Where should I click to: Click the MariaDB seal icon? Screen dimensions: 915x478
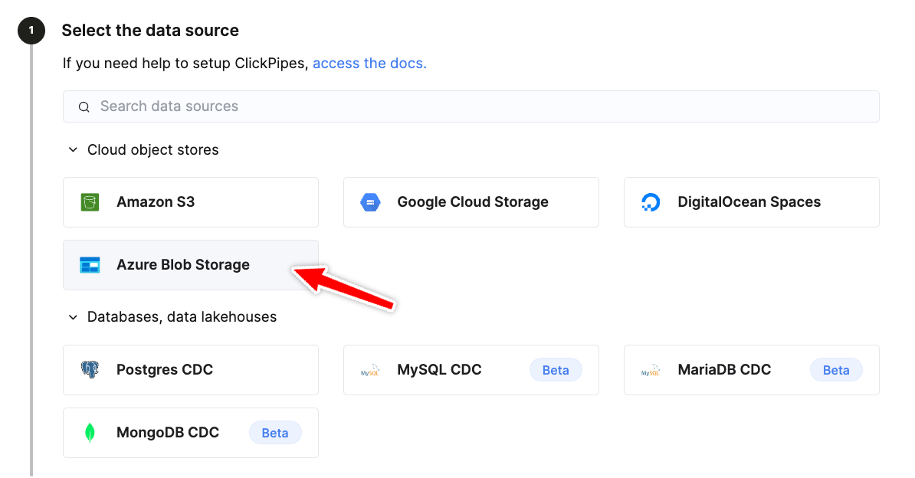651,369
